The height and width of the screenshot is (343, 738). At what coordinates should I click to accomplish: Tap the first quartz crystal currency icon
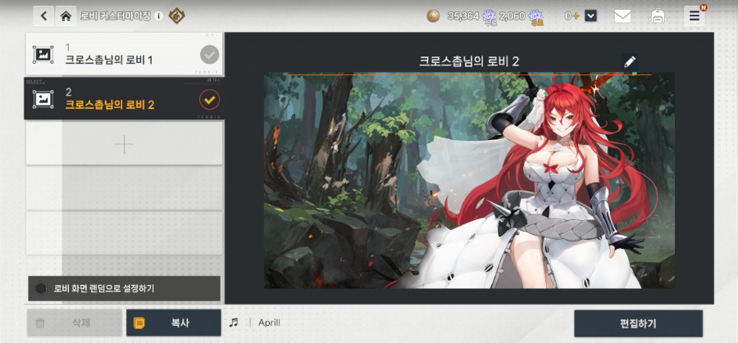click(x=490, y=17)
